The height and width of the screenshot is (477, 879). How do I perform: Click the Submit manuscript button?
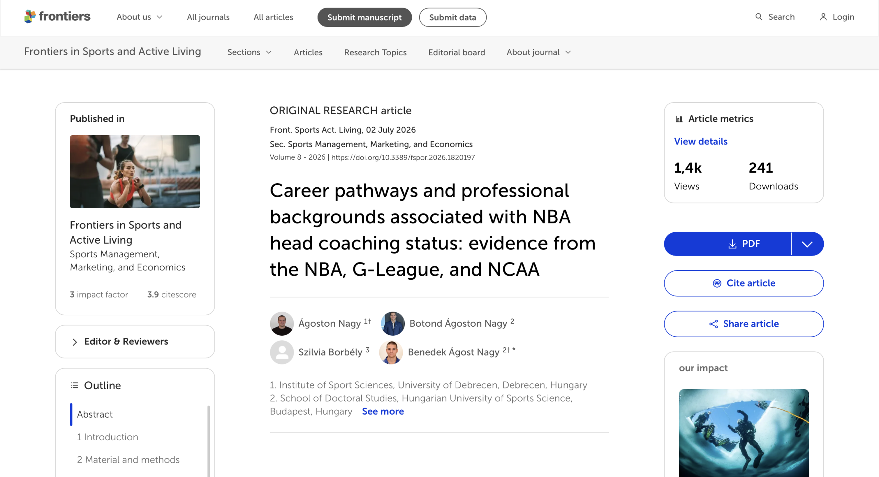click(x=364, y=18)
